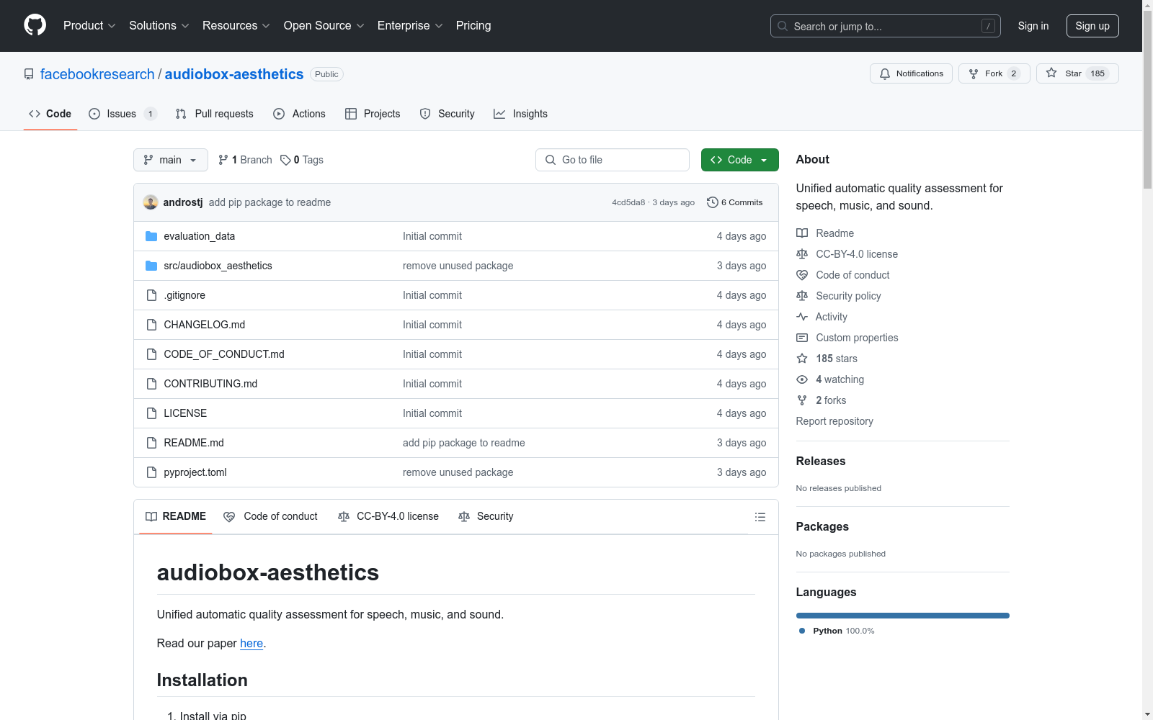
Task: Expand the Solutions menu
Action: (159, 25)
